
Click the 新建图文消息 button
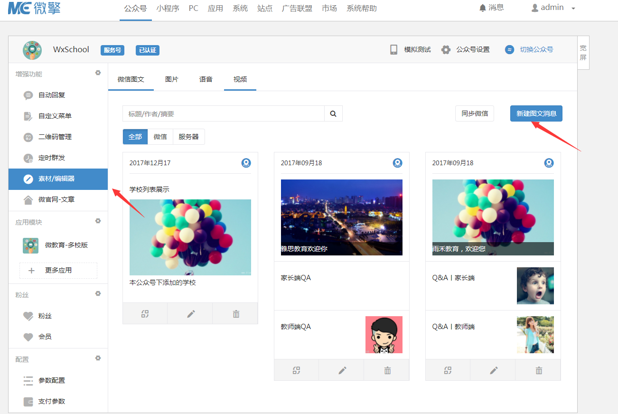[536, 113]
